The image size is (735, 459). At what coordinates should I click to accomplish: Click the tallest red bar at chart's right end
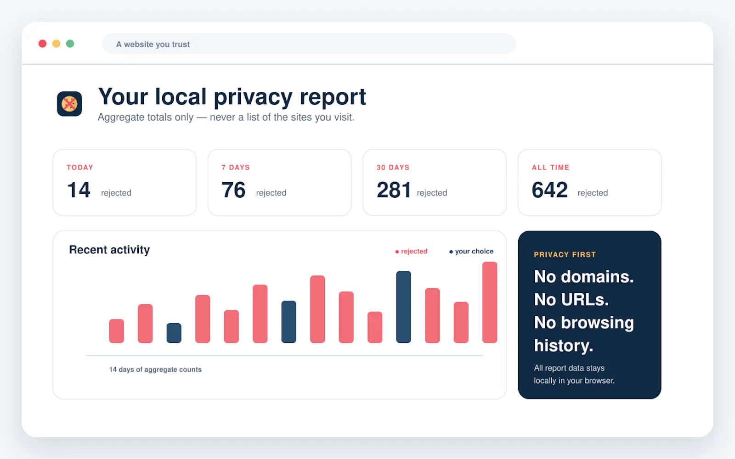[x=490, y=302]
